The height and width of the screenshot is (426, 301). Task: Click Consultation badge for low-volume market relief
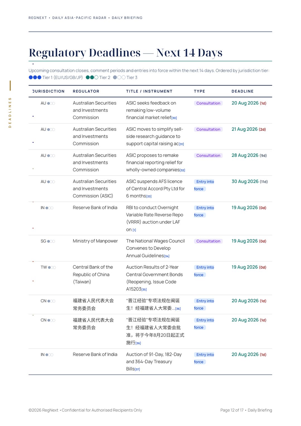(208, 103)
